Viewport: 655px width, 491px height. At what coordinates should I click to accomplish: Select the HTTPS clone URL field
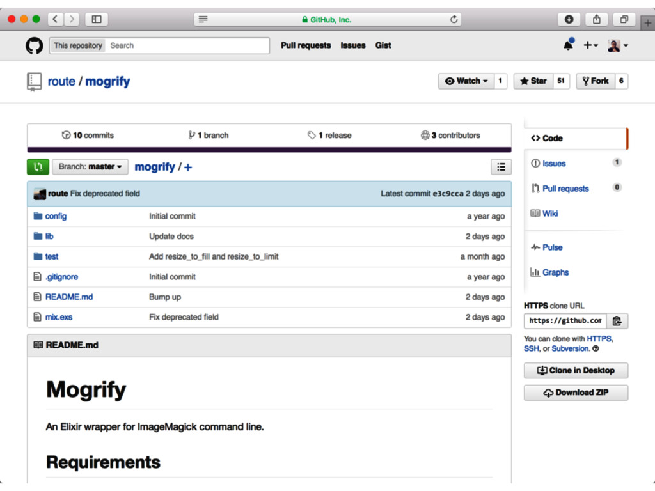coord(565,321)
